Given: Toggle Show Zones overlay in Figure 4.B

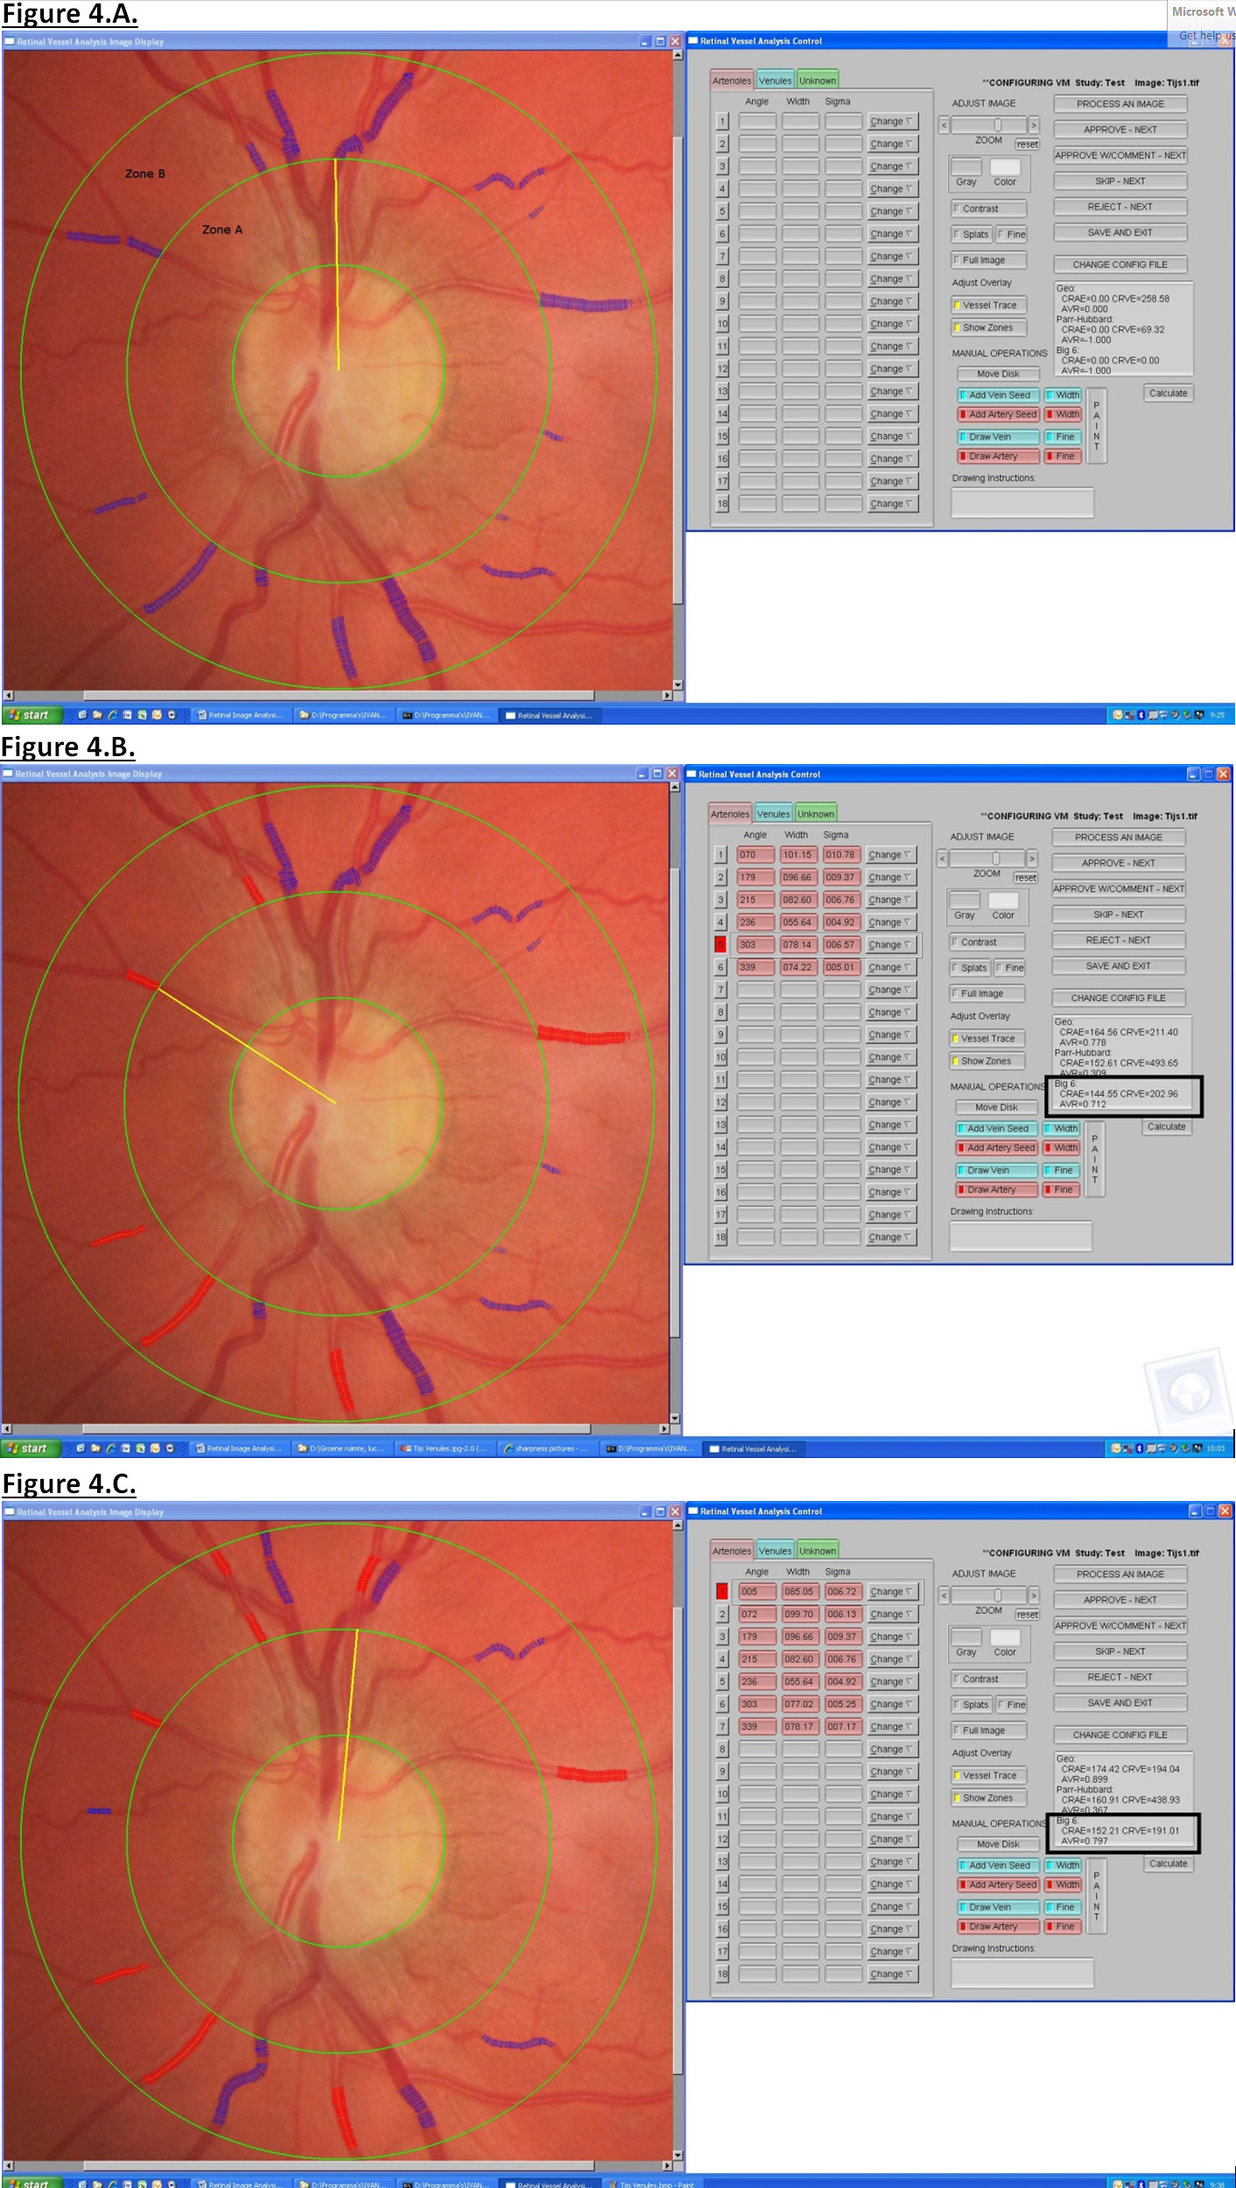Looking at the screenshot, I should pos(987,1061).
